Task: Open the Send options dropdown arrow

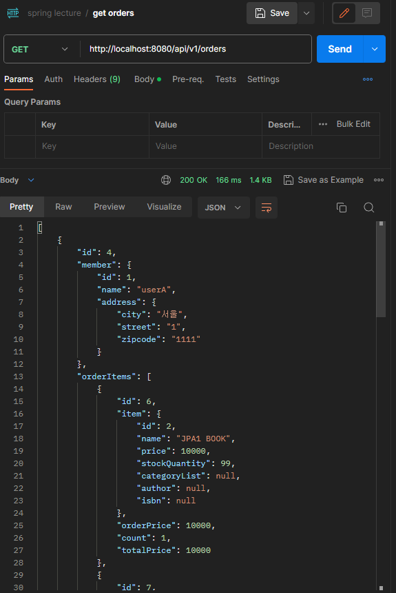Action: coord(375,49)
